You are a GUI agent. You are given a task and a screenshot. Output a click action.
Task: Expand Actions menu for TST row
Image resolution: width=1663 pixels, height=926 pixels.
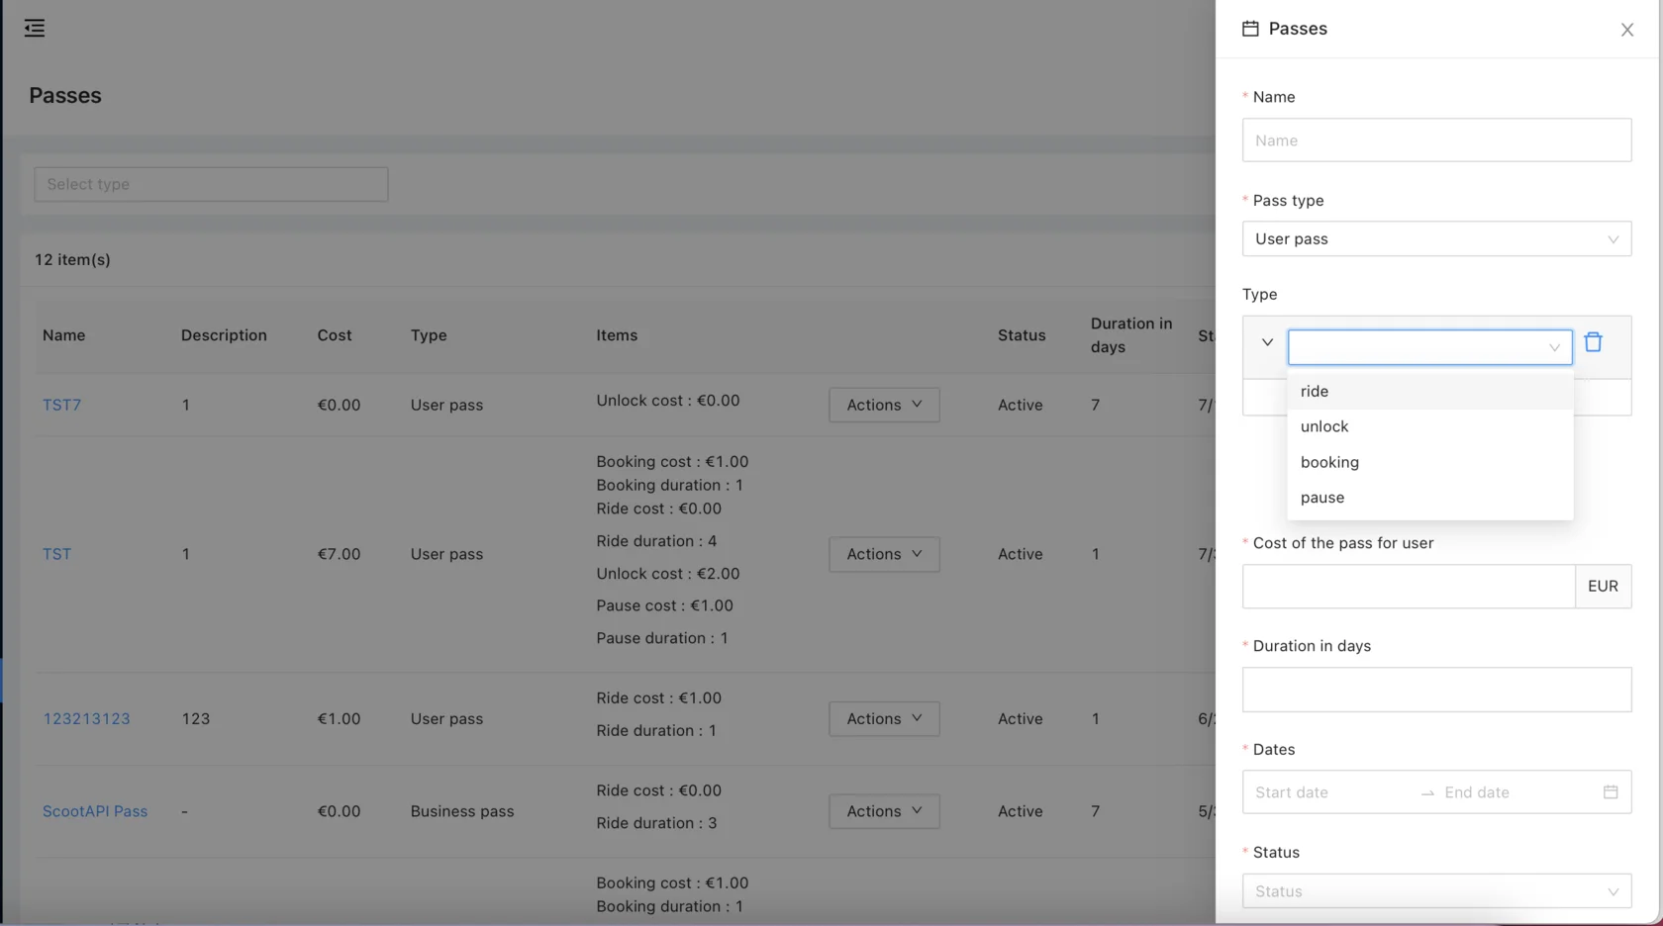click(x=884, y=554)
